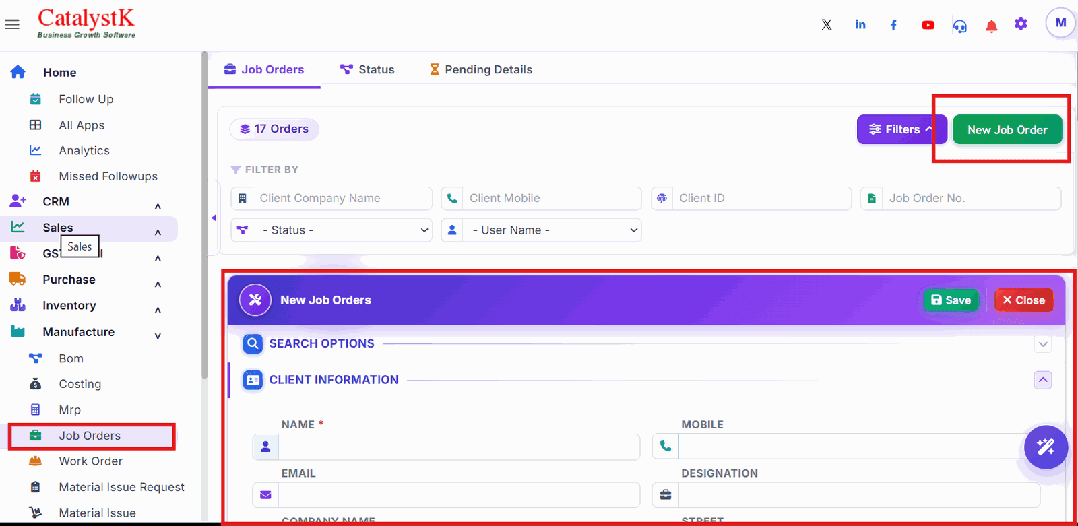Open the X (Twitter) social link
Image resolution: width=1078 pixels, height=526 pixels.
pyautogui.click(x=827, y=25)
